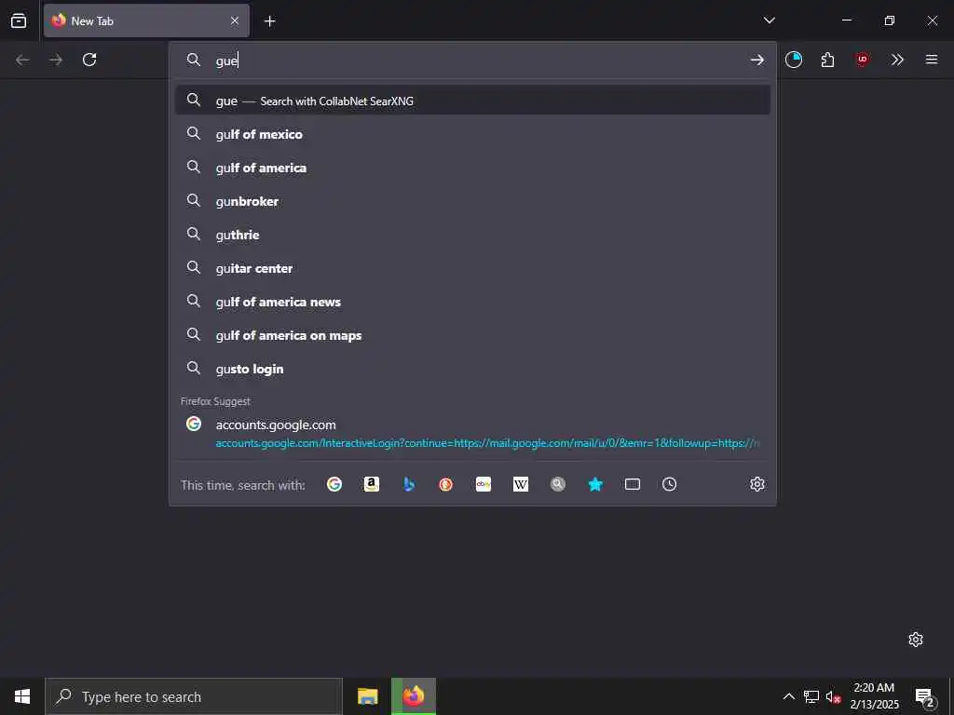
Task: Open the notification center icon
Action: [x=924, y=696]
